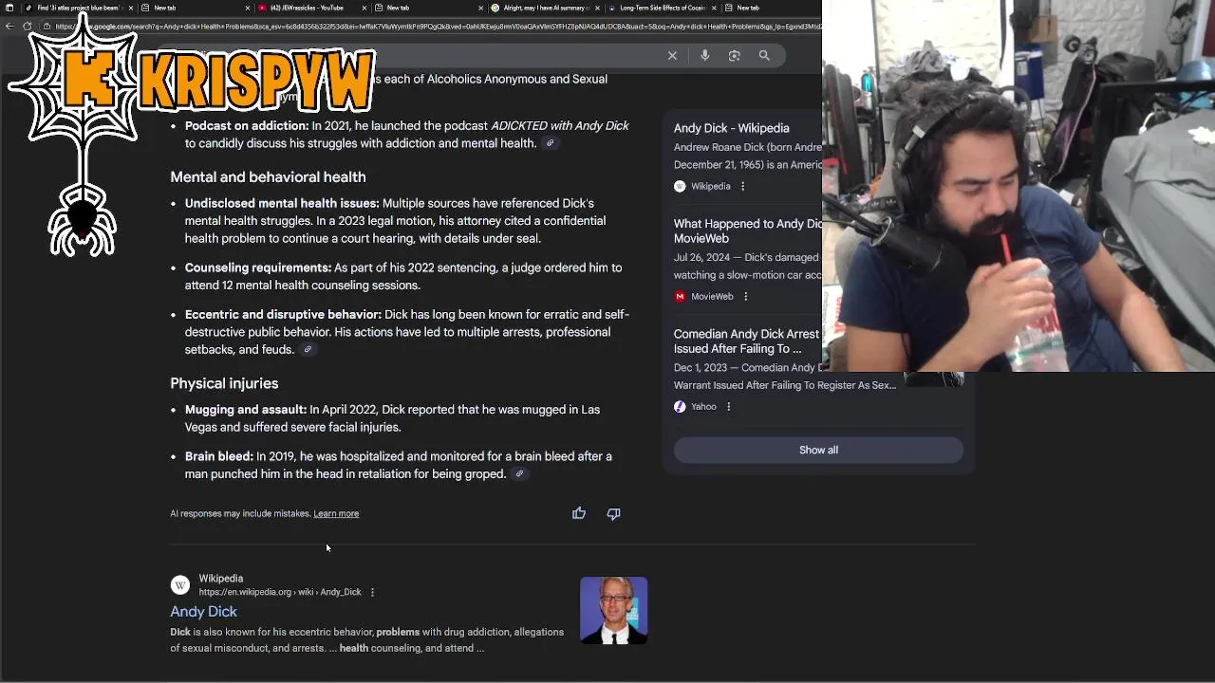1215x683 pixels.
Task: Click 'Mental and behavioral health' heading
Action: tap(268, 177)
